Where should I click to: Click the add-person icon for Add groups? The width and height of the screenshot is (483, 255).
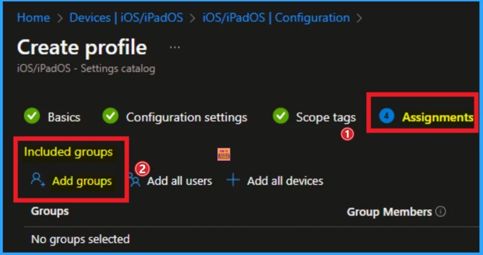click(x=38, y=180)
